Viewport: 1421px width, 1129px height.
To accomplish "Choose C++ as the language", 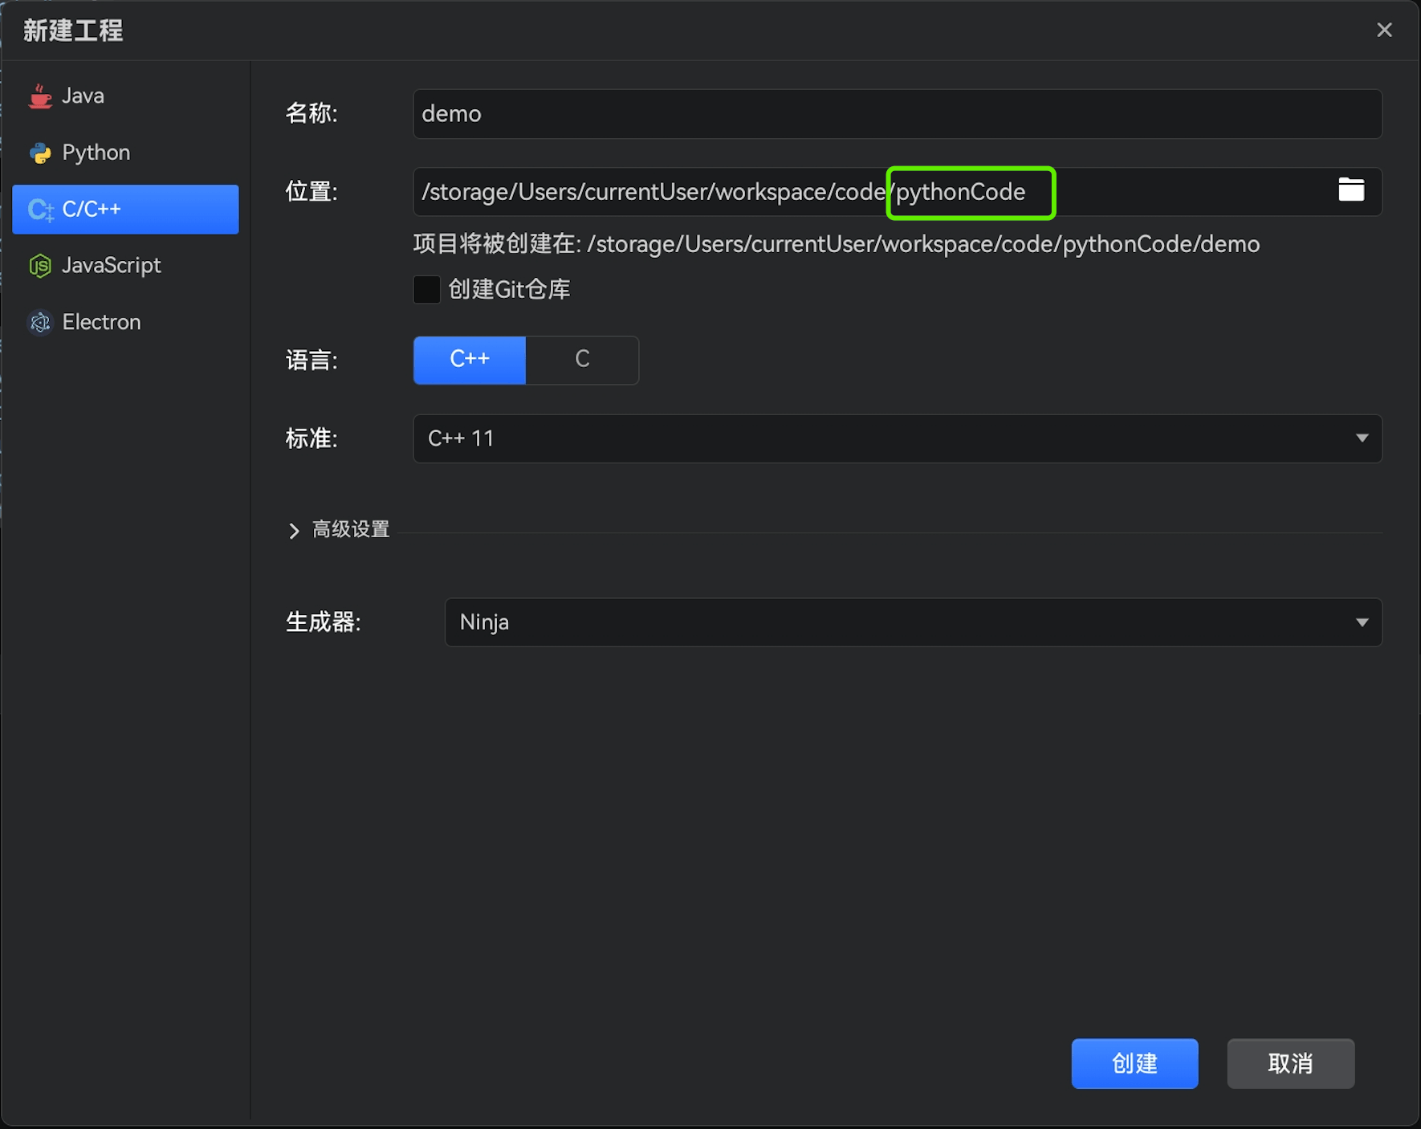I will [x=470, y=360].
